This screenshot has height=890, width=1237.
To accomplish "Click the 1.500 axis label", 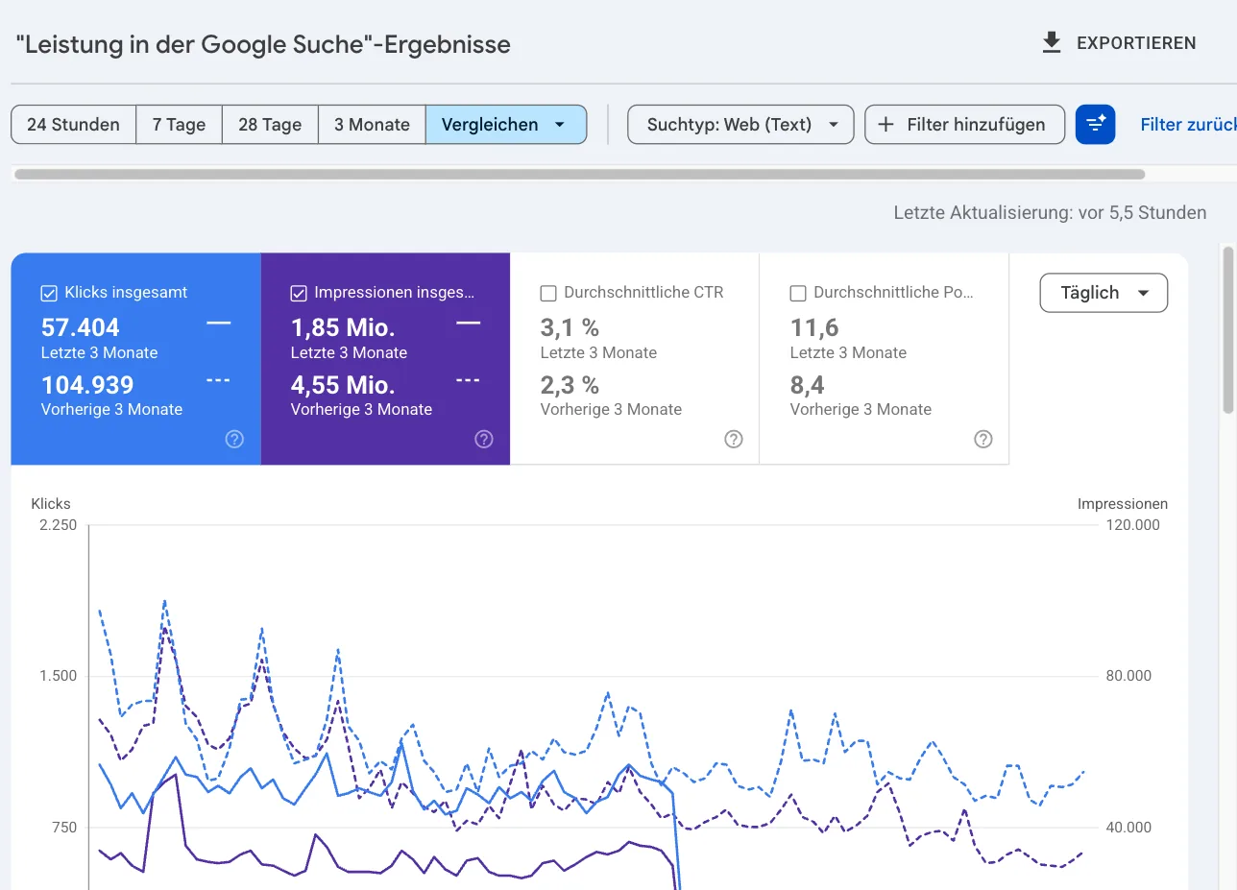I will pos(58,676).
